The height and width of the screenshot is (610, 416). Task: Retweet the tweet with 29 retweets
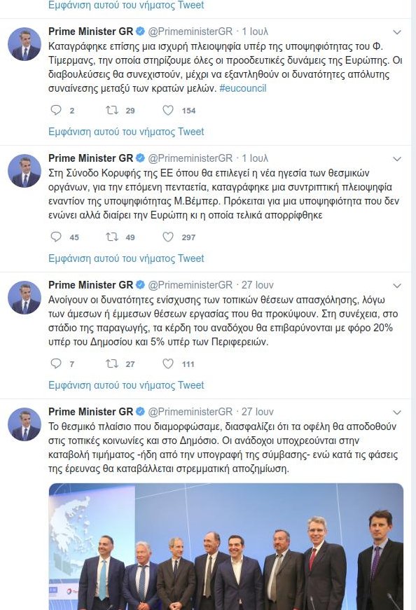(112, 111)
